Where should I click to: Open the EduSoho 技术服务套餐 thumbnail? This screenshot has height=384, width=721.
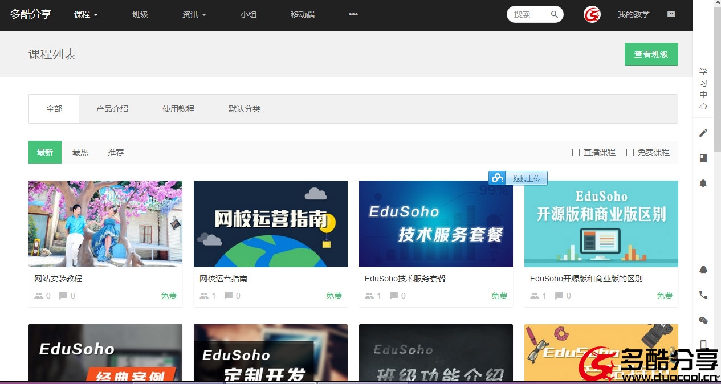point(436,224)
